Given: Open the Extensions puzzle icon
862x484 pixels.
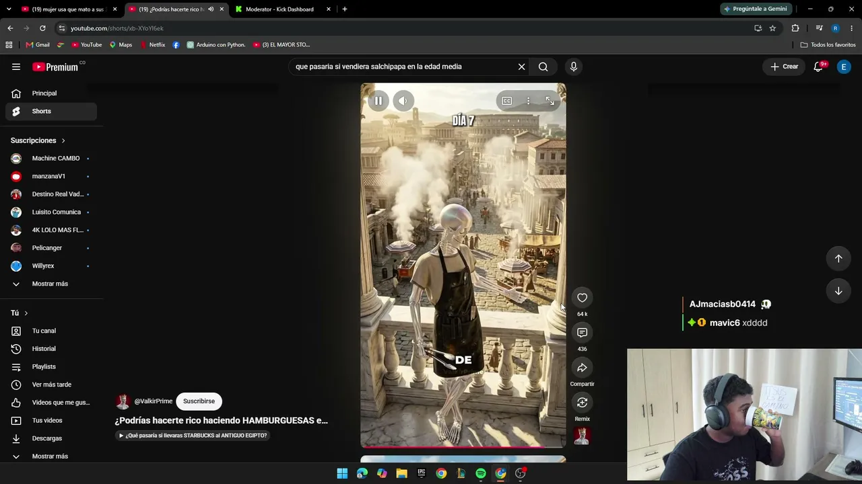Looking at the screenshot, I should pos(795,28).
